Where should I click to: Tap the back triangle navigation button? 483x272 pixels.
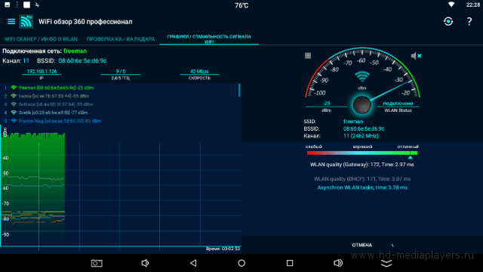point(193,263)
